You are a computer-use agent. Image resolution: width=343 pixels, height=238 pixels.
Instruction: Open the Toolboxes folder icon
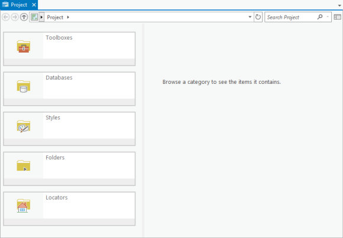pyautogui.click(x=24, y=46)
